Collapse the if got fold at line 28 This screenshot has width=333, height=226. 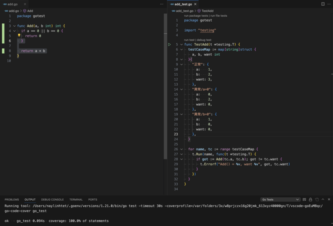[181, 159]
